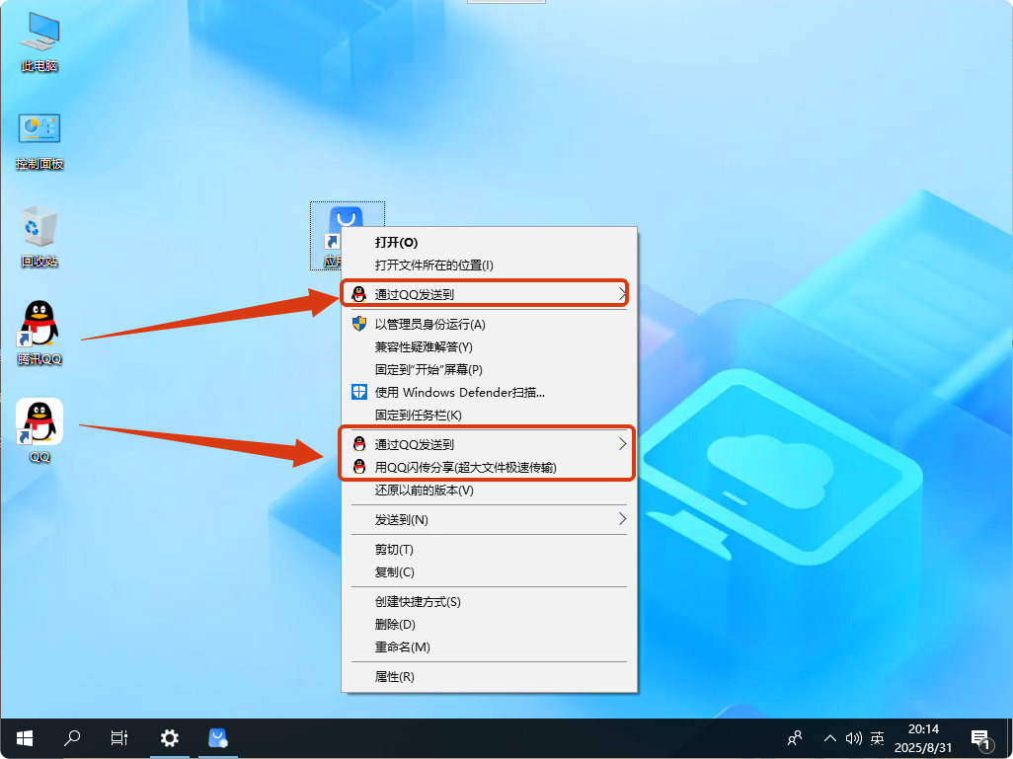Open the Windows Start menu

(25, 737)
